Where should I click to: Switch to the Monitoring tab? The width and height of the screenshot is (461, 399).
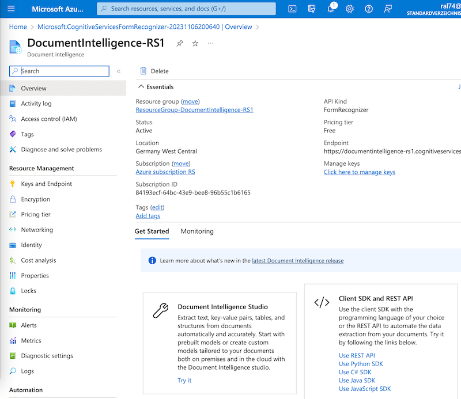click(x=197, y=231)
